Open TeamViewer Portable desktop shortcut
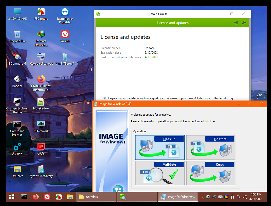This screenshot has height=206, width=271. (65, 16)
